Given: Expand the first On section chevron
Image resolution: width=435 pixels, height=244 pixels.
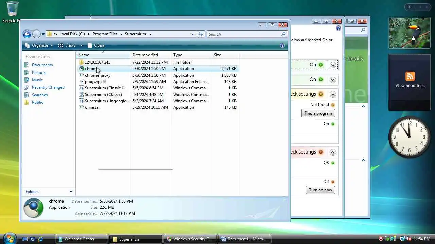Looking at the screenshot, I should pyautogui.click(x=333, y=65).
